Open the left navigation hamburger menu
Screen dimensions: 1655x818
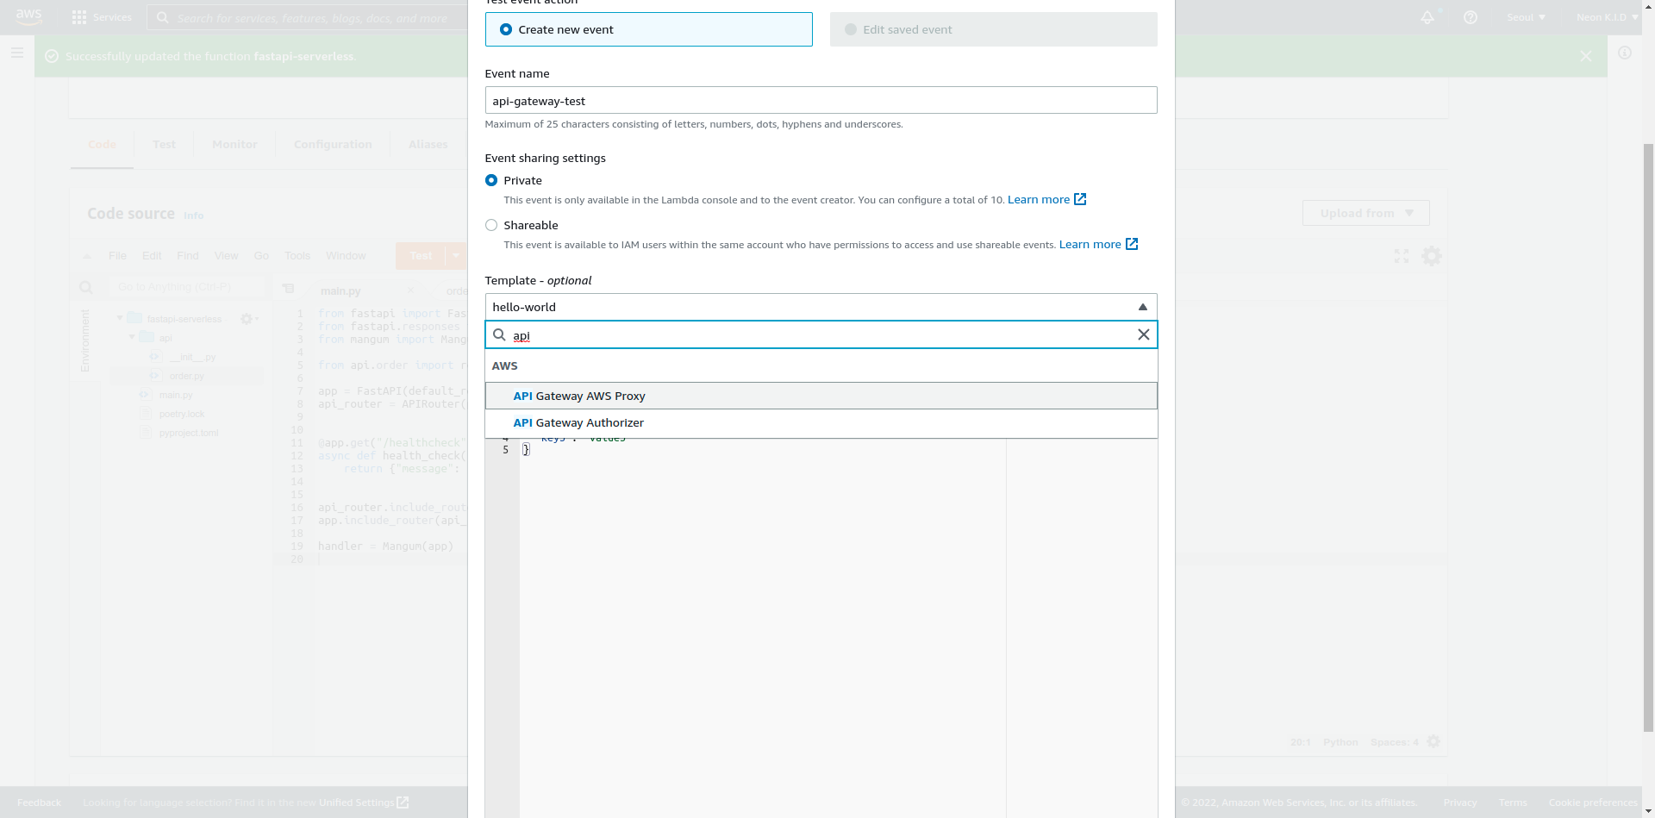(17, 53)
